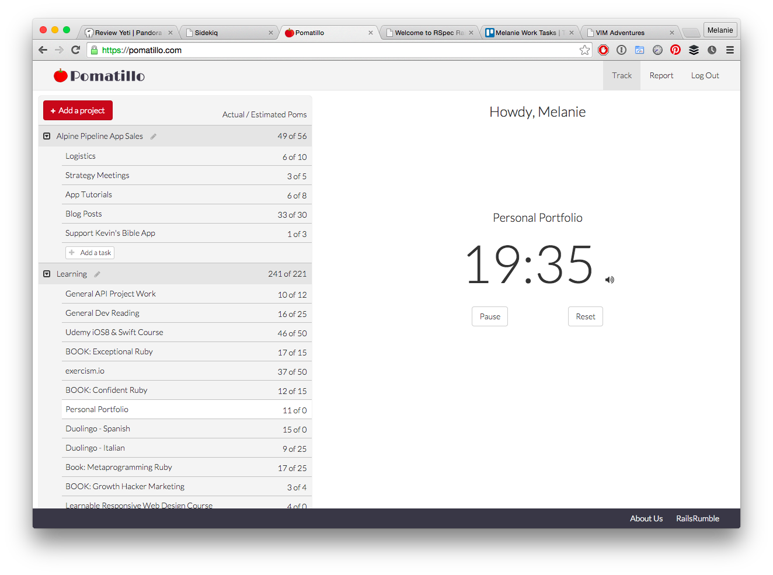Image resolution: width=773 pixels, height=575 pixels.
Task: Select Duolingo - Spanish task
Action: [x=186, y=429]
